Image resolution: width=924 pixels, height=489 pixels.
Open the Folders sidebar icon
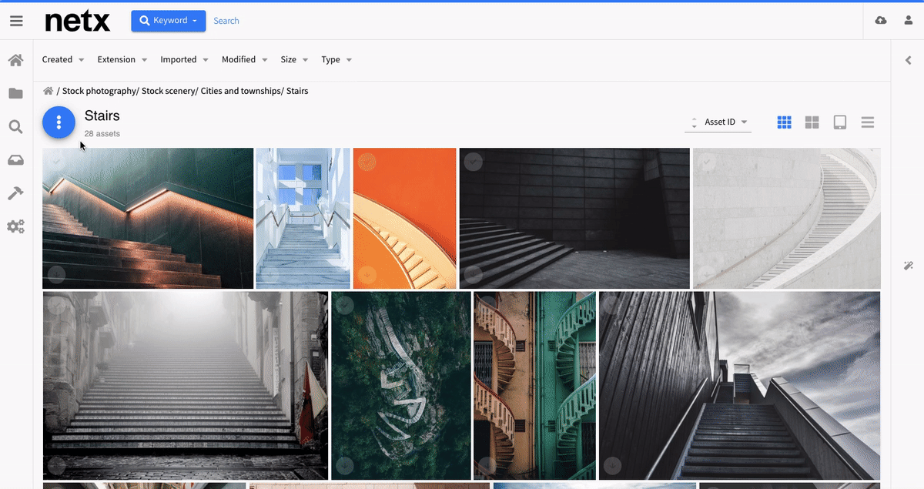coord(15,93)
